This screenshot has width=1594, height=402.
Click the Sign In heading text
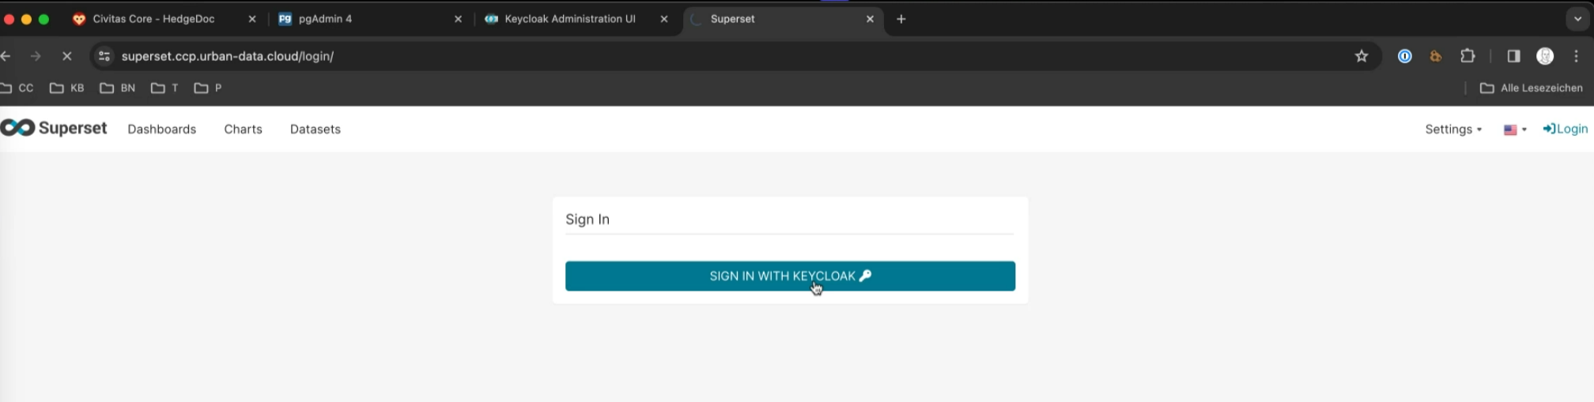(x=587, y=220)
